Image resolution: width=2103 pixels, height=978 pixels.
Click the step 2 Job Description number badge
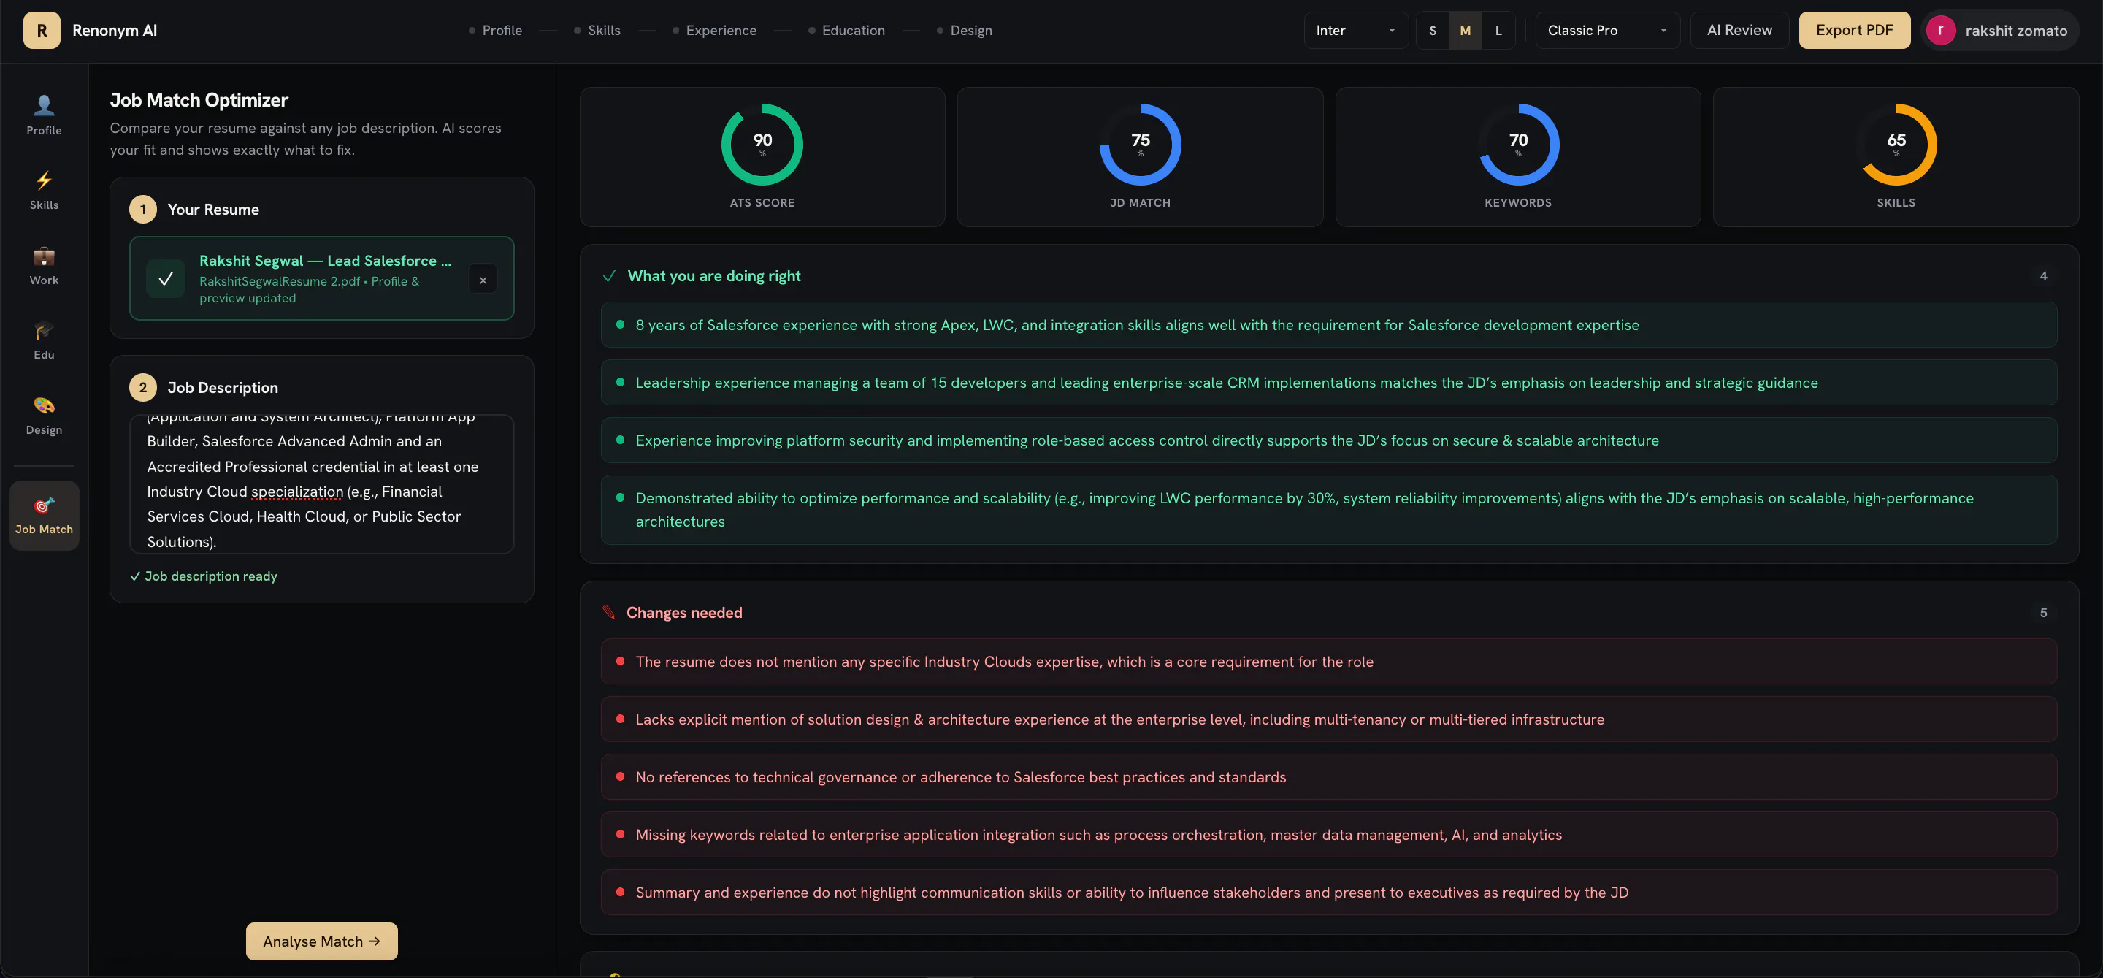pos(143,387)
